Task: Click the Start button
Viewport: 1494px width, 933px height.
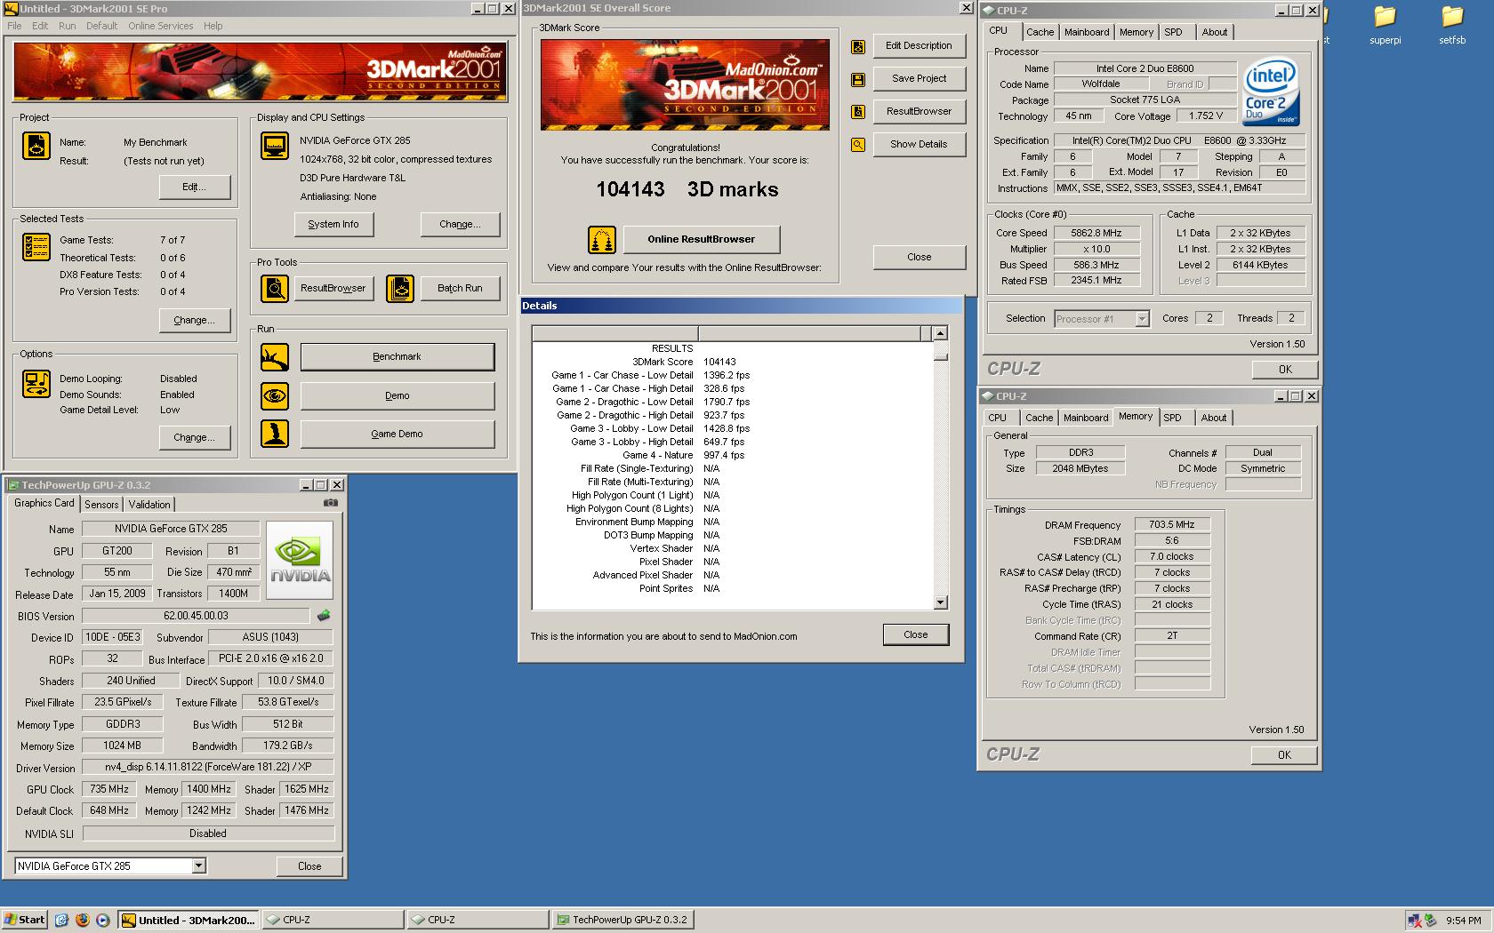Action: (25, 921)
